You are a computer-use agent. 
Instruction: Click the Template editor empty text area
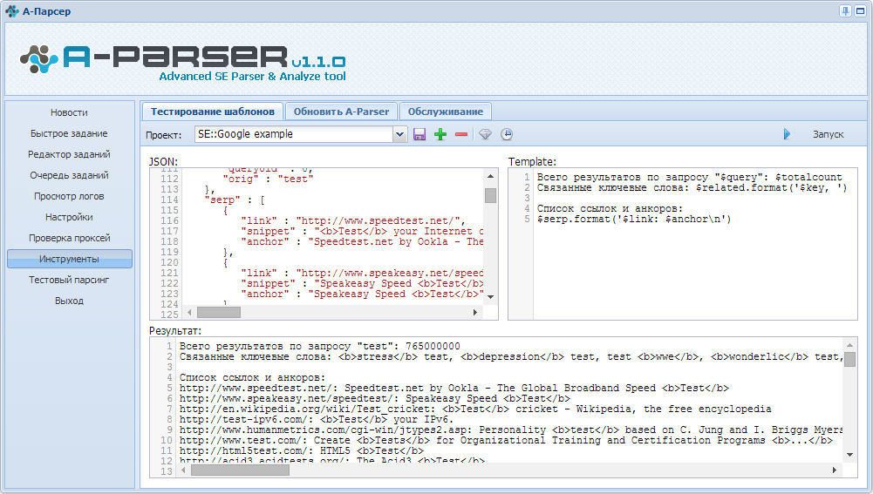click(x=695, y=273)
